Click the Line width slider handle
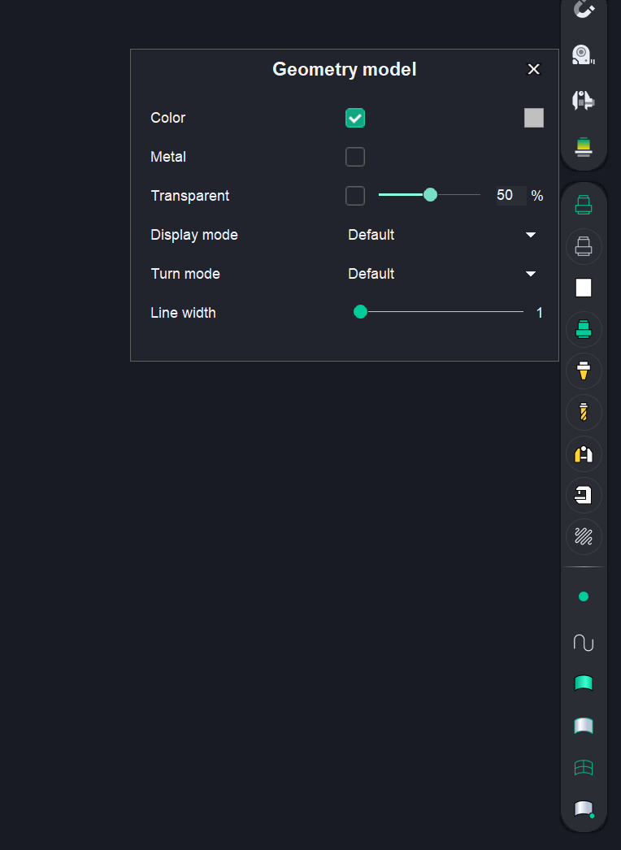 (361, 312)
